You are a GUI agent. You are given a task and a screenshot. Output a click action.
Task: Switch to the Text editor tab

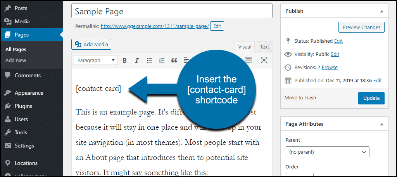[264, 47]
